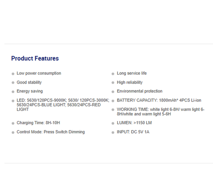Click the bullet dot beside "Environmental protection"

click(x=113, y=92)
